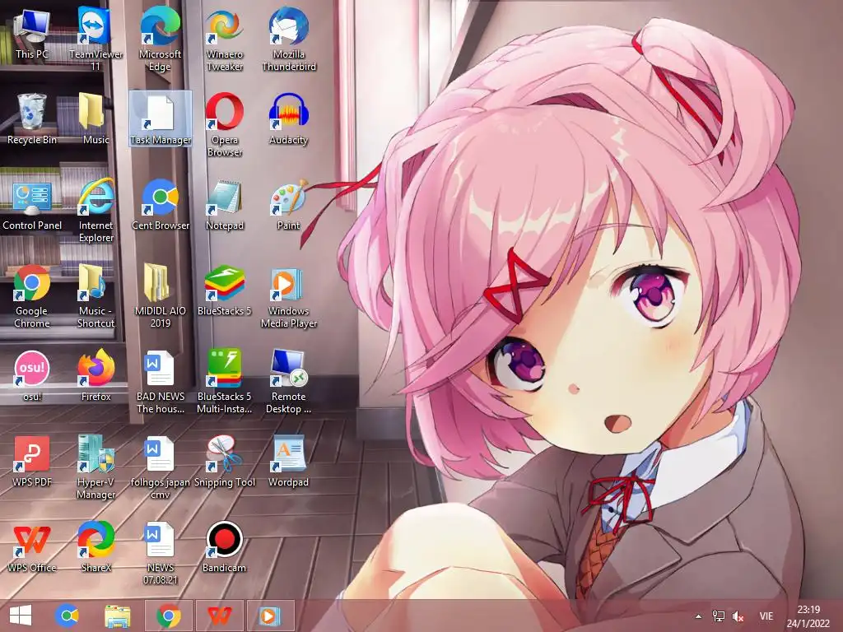Click the Winaero Tweaker icon
The image size is (843, 632).
point(225,39)
